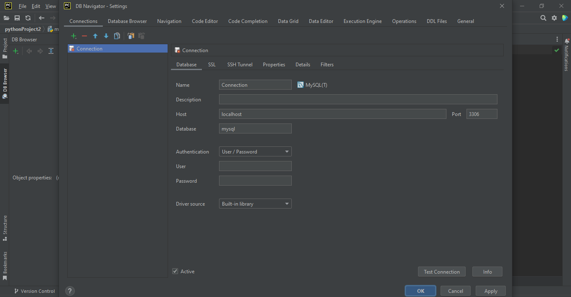
Task: Open IDE settings with the gear icon
Action: [554, 18]
